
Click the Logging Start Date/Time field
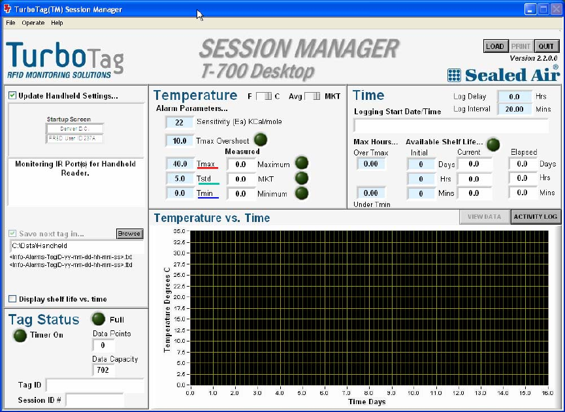[x=451, y=125]
